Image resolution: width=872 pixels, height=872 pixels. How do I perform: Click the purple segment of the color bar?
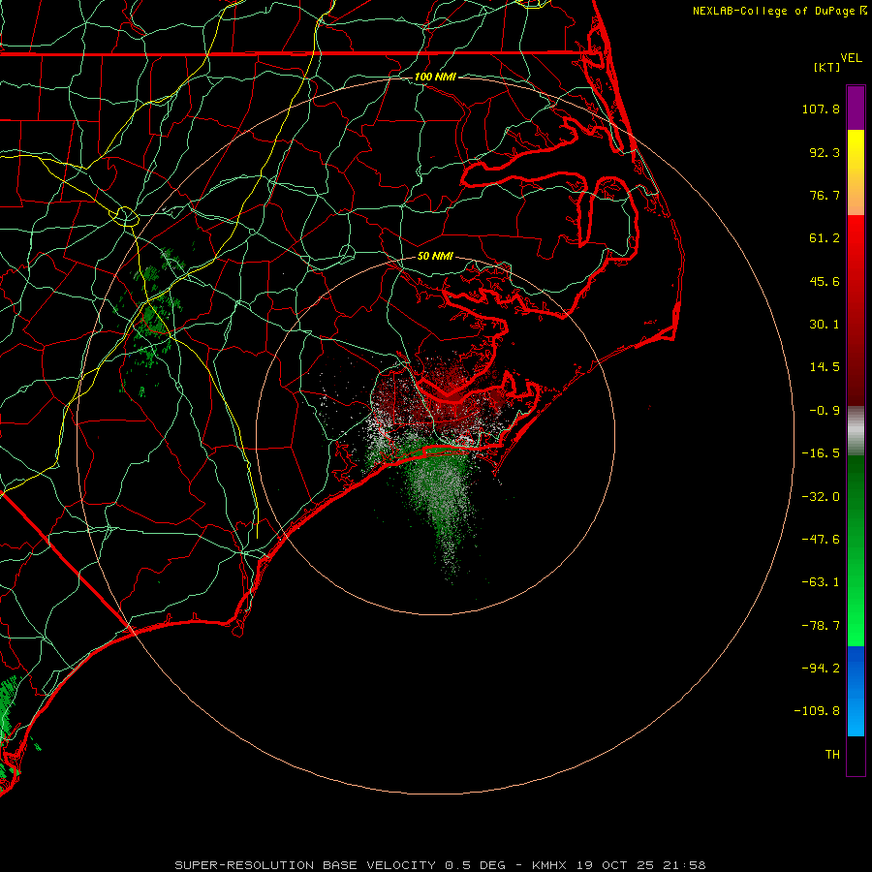[x=856, y=108]
